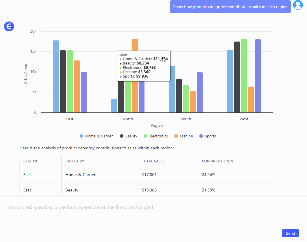The height and width of the screenshot is (242, 307).
Task: Toggle Electronics series in chart legend
Action: coord(156,136)
